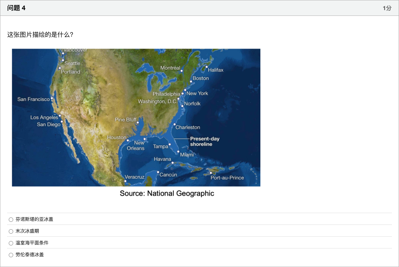This screenshot has width=399, height=267.
Task: Click the Cancún label on the map
Action: [x=168, y=175]
